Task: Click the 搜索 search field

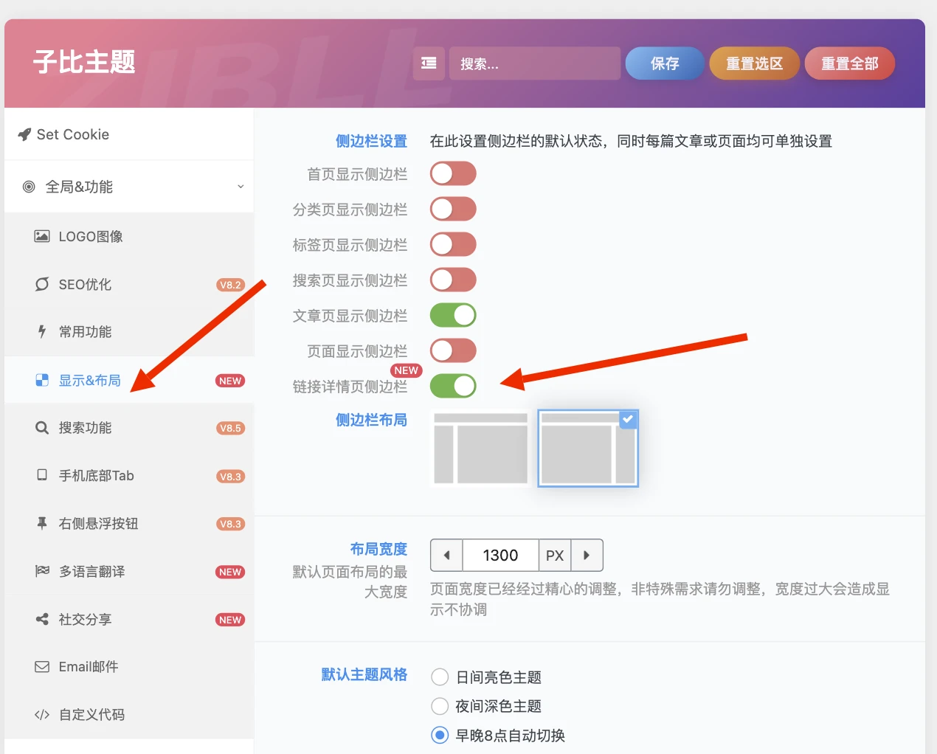Action: [x=535, y=63]
